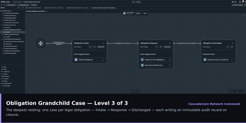This screenshot has height=123, width=246.
Task: Switch to clearflow-demo-driver.flow tab
Action: [33, 8]
